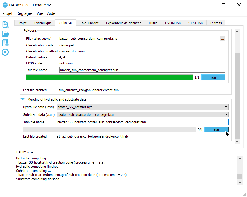247x197 pixels.
Task: Collapse the Merging of hydraulic and substrate section
Action: coord(23,99)
